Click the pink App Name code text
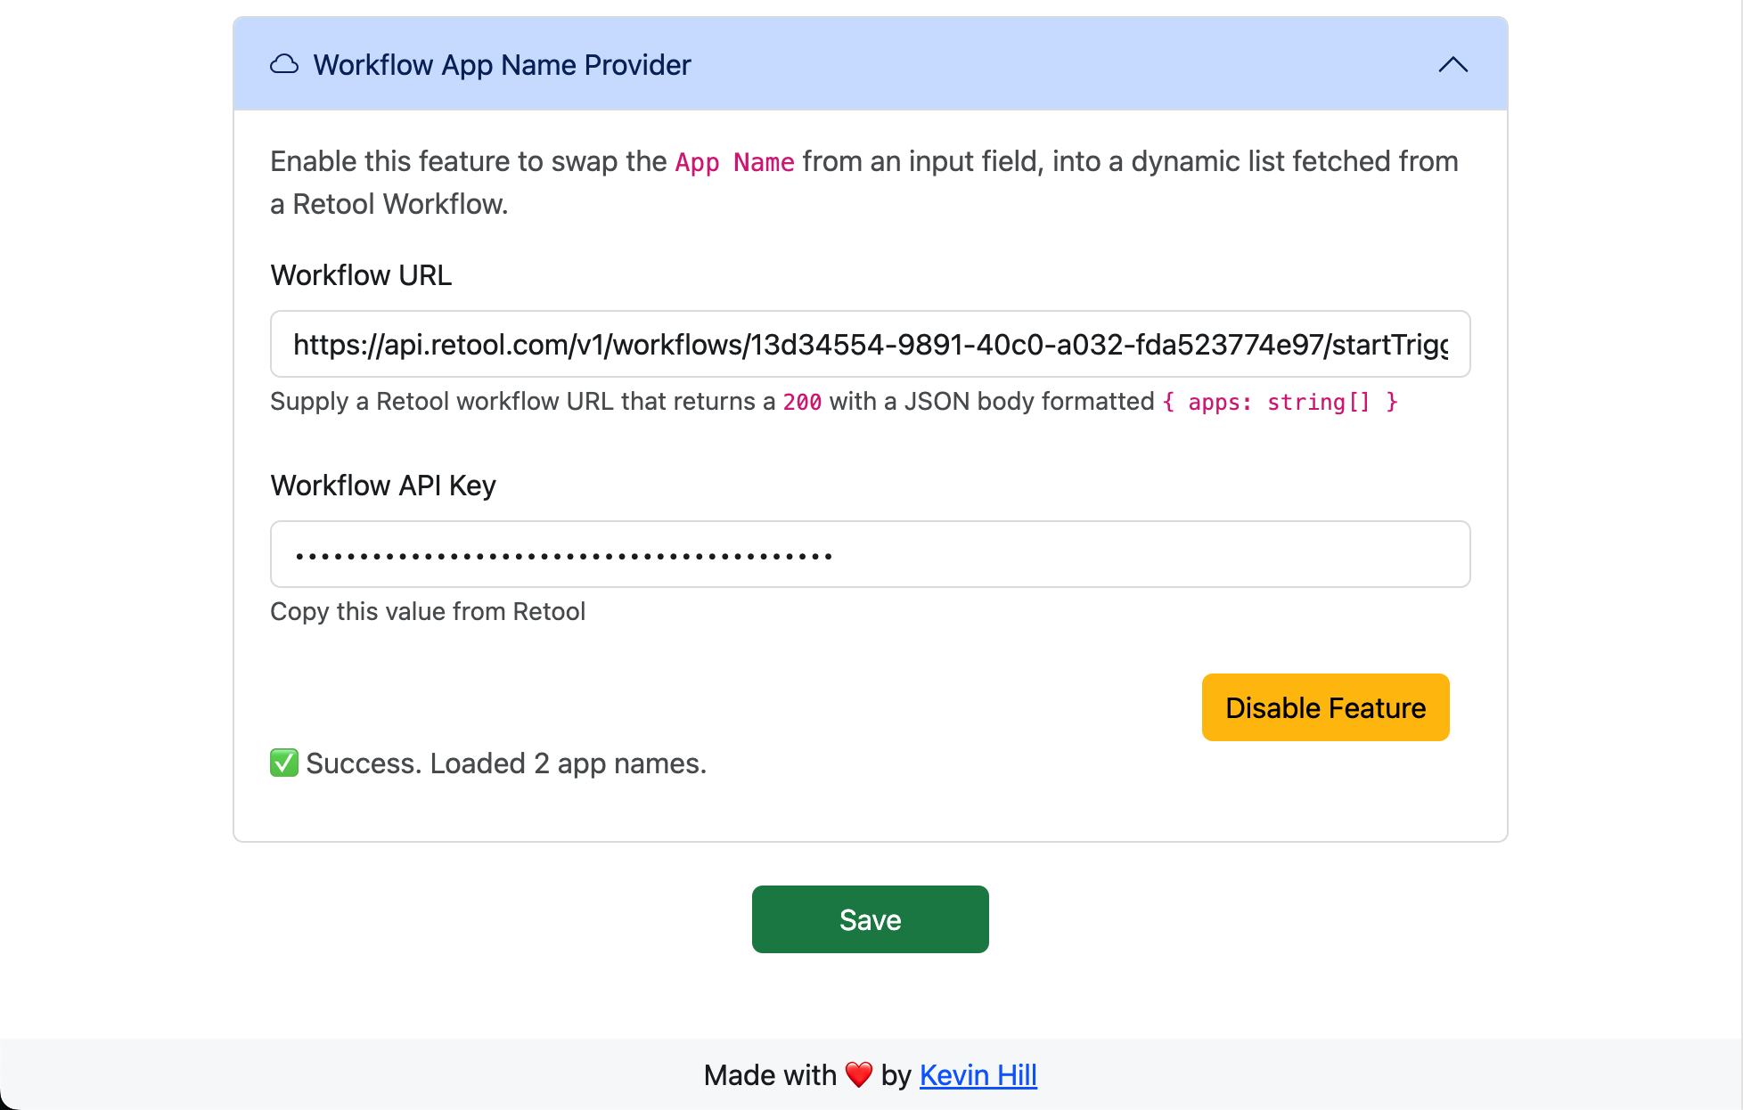The image size is (1743, 1110). tap(734, 162)
